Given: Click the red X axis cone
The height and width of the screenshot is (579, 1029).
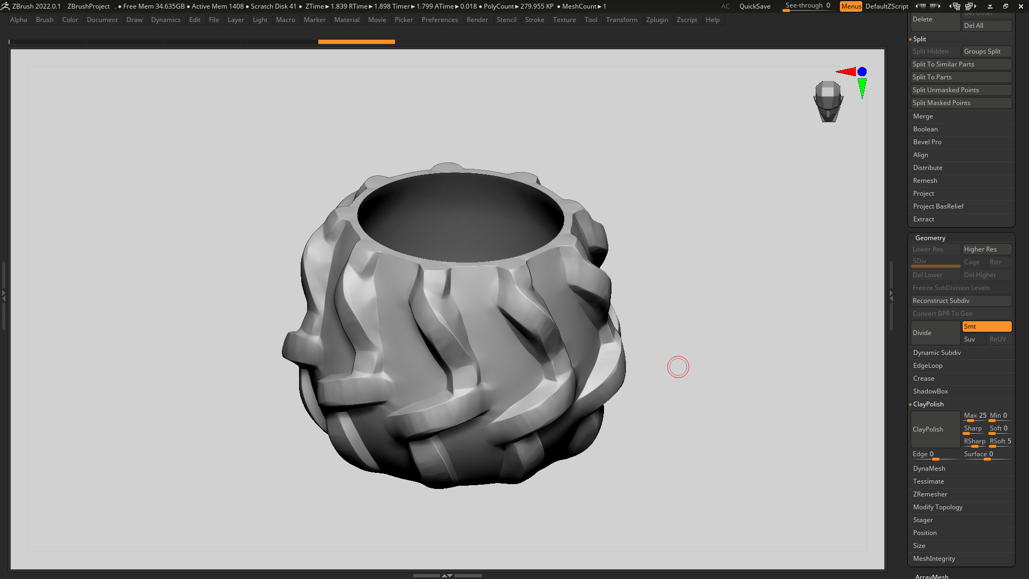Looking at the screenshot, I should (847, 71).
